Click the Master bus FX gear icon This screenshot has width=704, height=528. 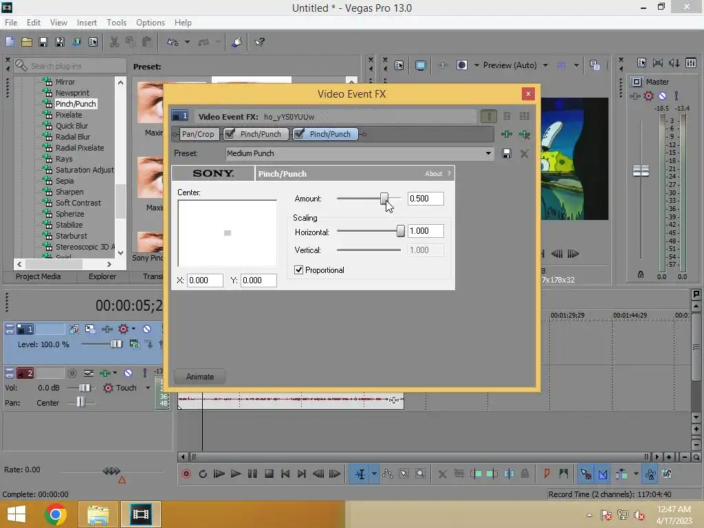tap(648, 96)
